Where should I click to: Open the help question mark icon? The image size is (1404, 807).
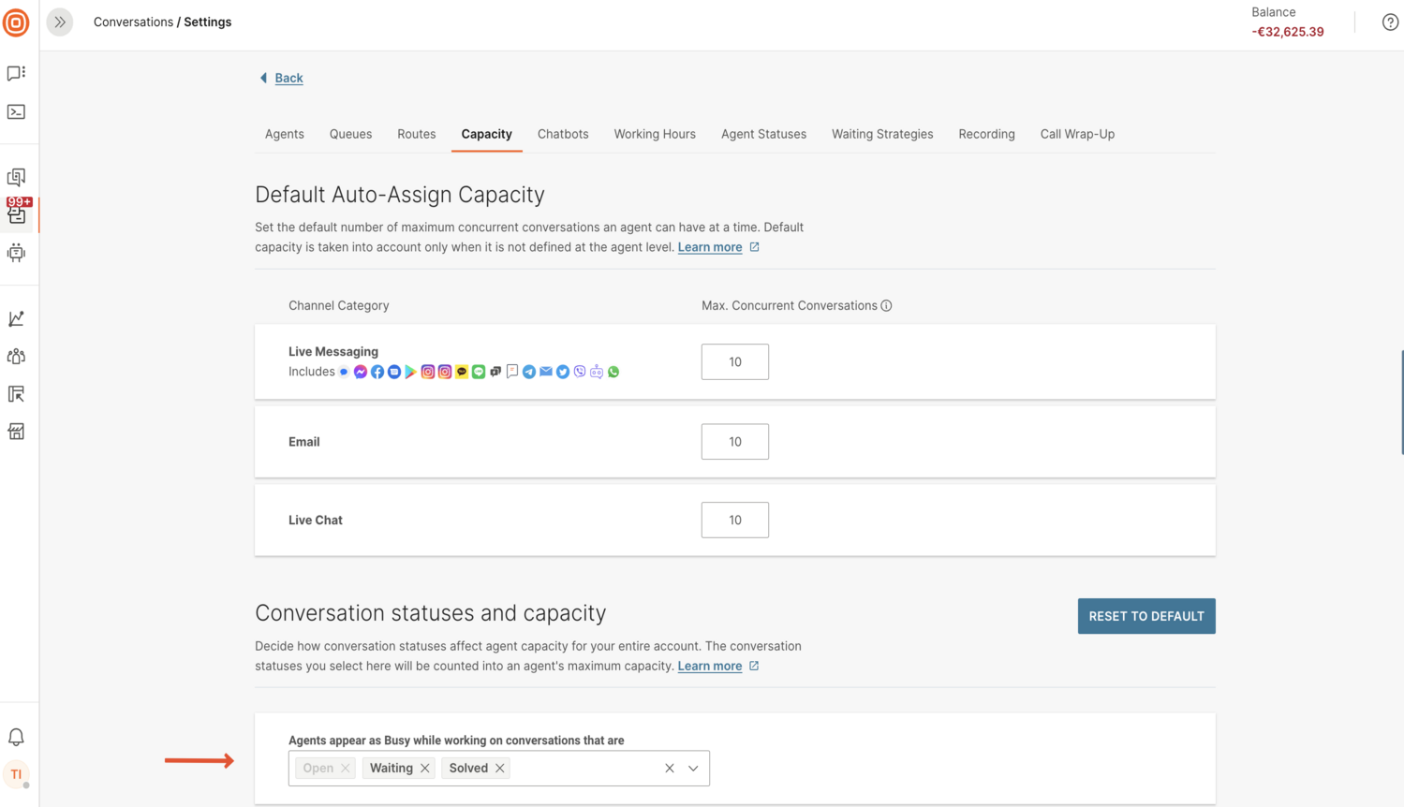pyautogui.click(x=1390, y=22)
